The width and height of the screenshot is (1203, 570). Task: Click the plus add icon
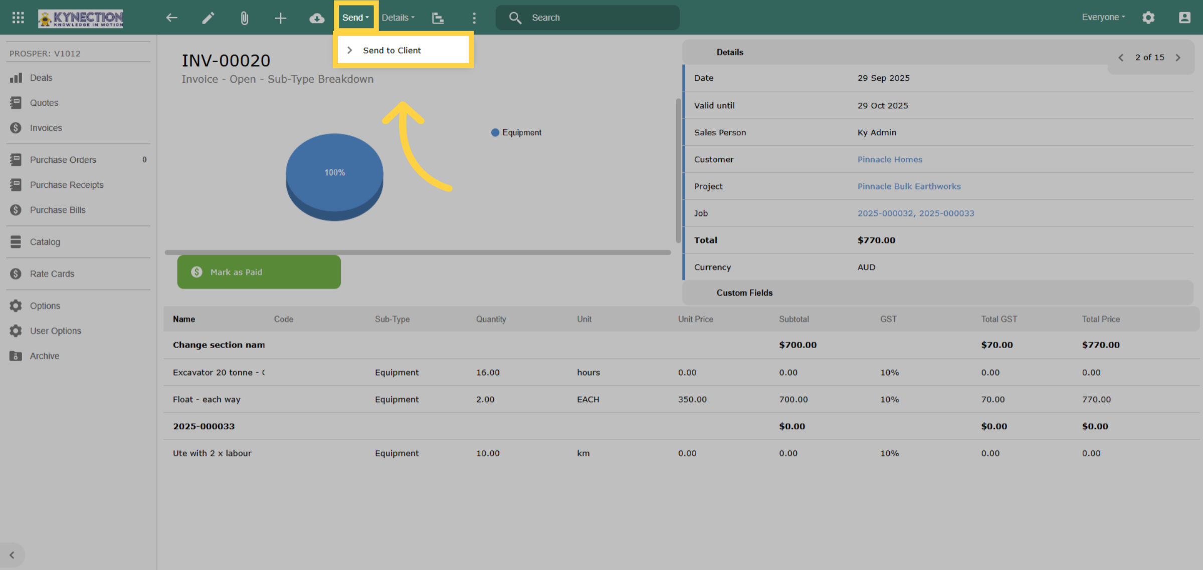click(281, 18)
